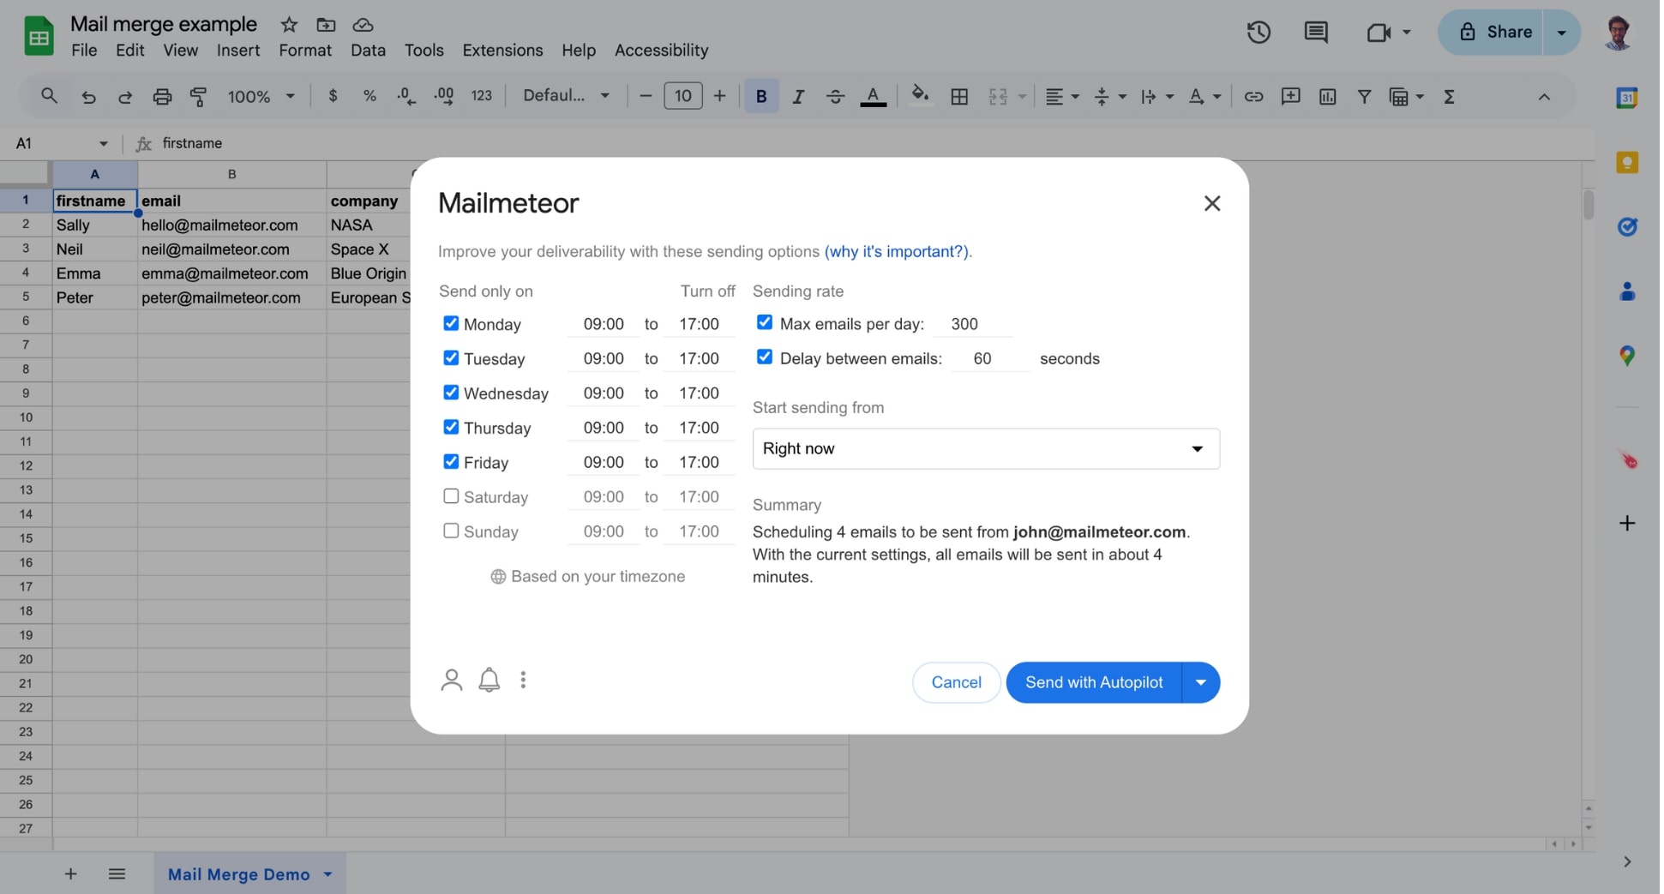Uncheck the Monday checkbox
The image size is (1664, 894).
451,323
